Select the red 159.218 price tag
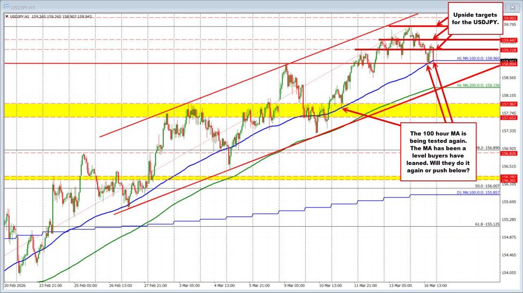The height and width of the screenshot is (293, 523). (509, 50)
